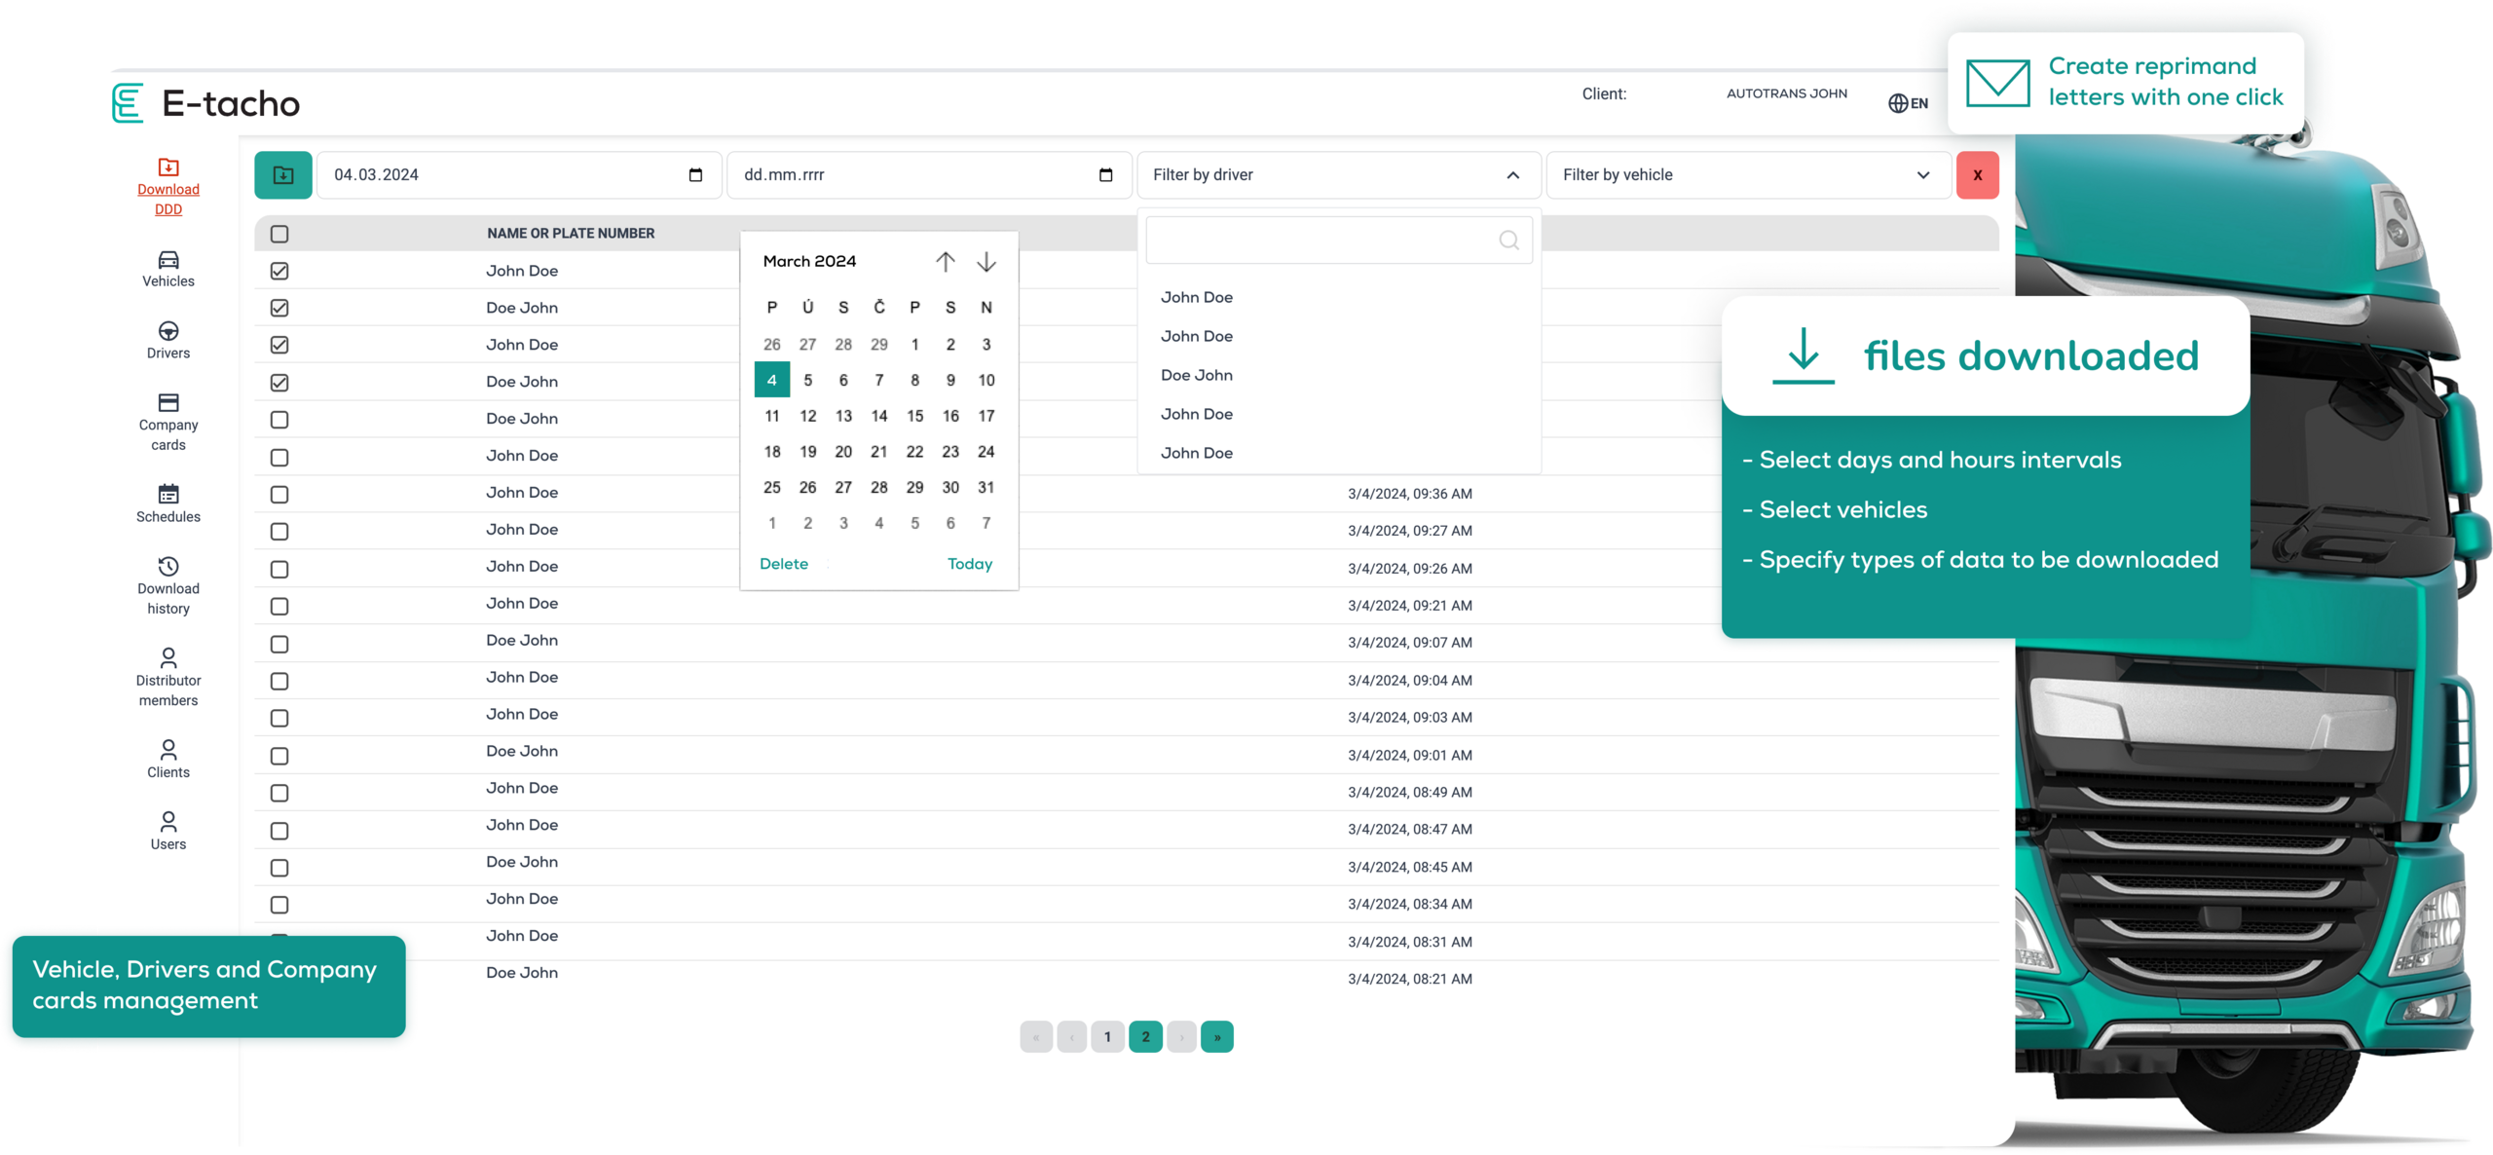Open calendar picker of dd.mm.rrrr field

click(x=1105, y=175)
